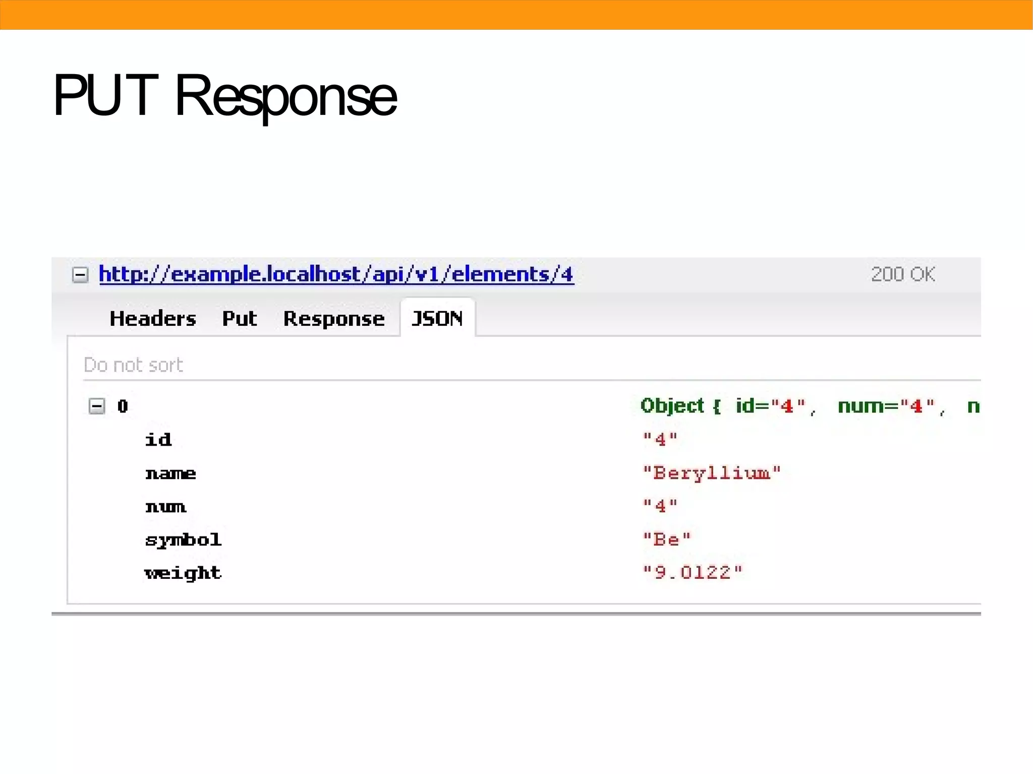Collapse the request row for elements/4
This screenshot has height=774, width=1033.
tap(80, 275)
